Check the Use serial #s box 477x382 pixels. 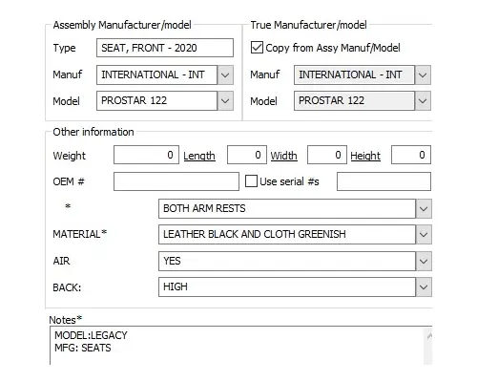click(x=251, y=181)
